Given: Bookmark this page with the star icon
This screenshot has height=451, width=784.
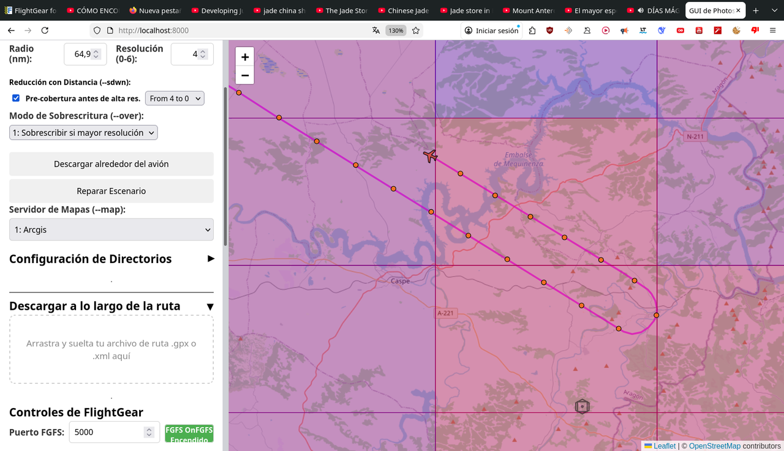Looking at the screenshot, I should 416,31.
